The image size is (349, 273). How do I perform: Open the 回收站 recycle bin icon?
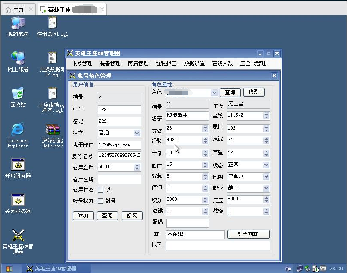[18, 94]
